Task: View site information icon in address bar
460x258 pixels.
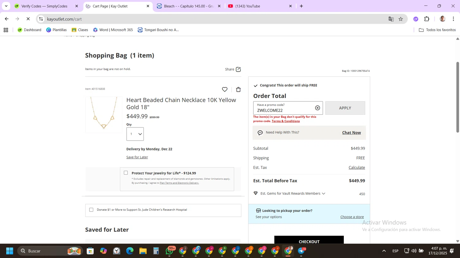Action: click(41, 19)
